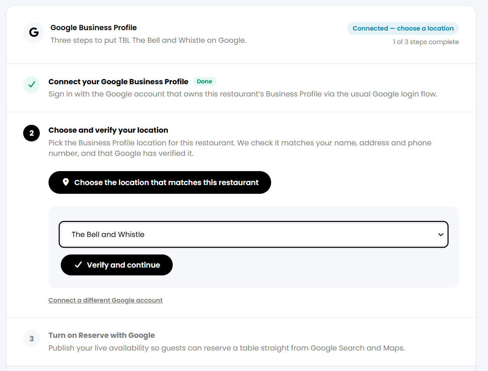Click the 'Three steps to put TBL' subtitle
The width and height of the screenshot is (488, 371).
148,41
